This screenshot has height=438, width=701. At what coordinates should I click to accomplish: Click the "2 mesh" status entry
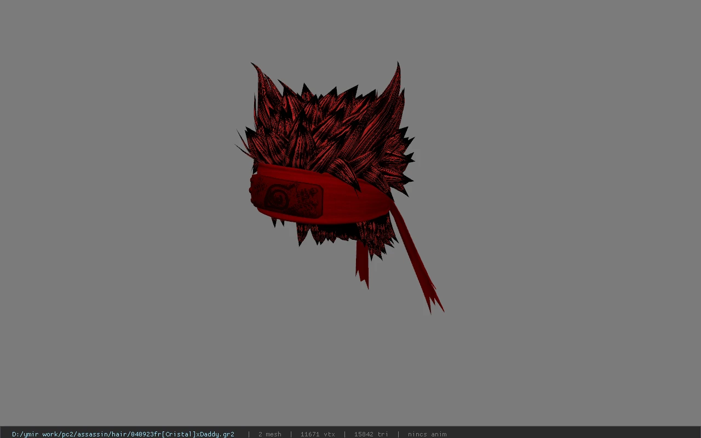[x=270, y=434]
